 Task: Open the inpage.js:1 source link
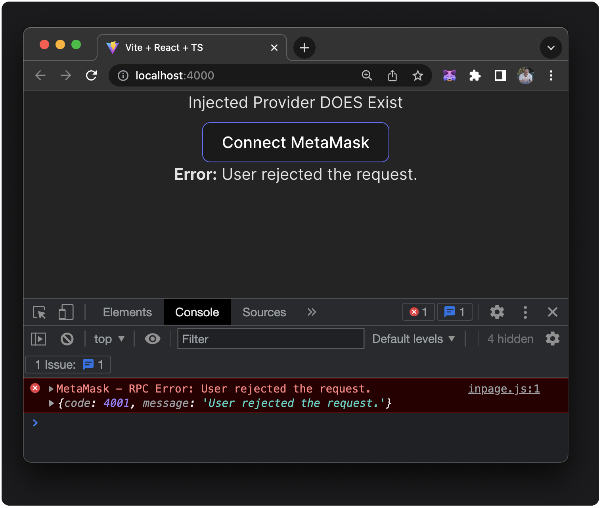click(504, 389)
